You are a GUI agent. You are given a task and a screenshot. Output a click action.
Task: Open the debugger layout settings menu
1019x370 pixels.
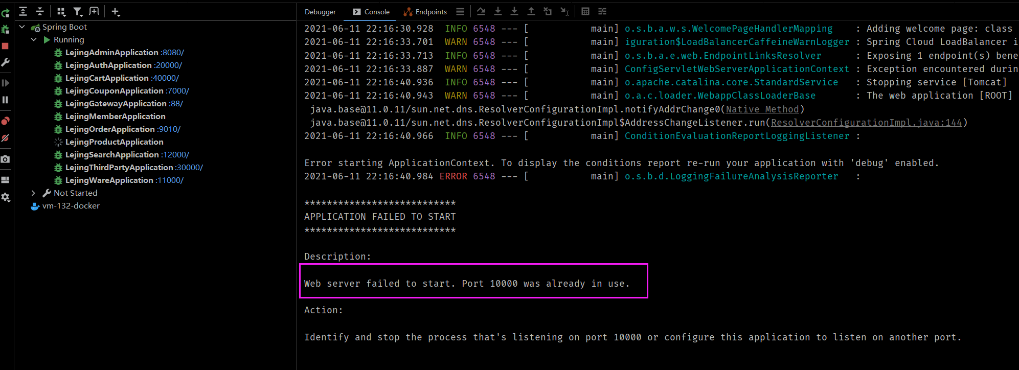coord(460,11)
